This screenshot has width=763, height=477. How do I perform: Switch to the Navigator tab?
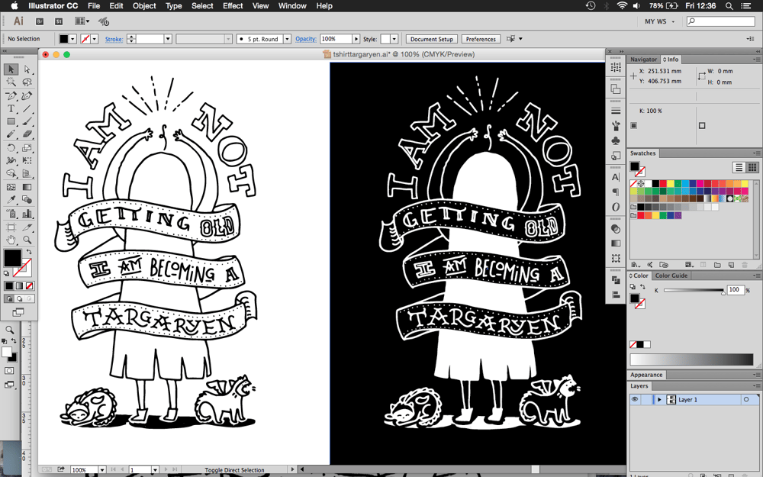643,60
